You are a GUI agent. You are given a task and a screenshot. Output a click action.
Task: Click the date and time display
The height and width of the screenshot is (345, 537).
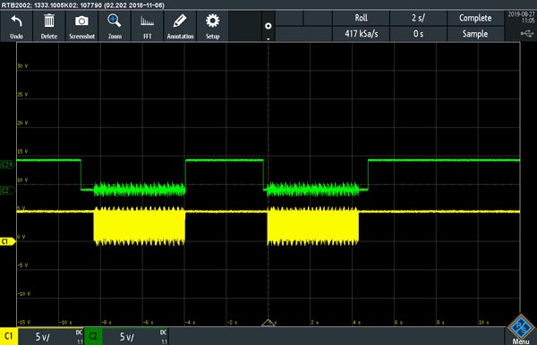tap(521, 17)
